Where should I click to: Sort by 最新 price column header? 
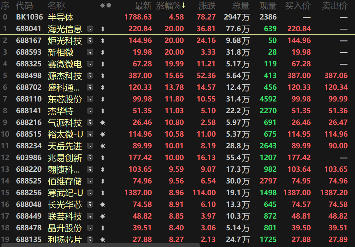[x=143, y=6]
